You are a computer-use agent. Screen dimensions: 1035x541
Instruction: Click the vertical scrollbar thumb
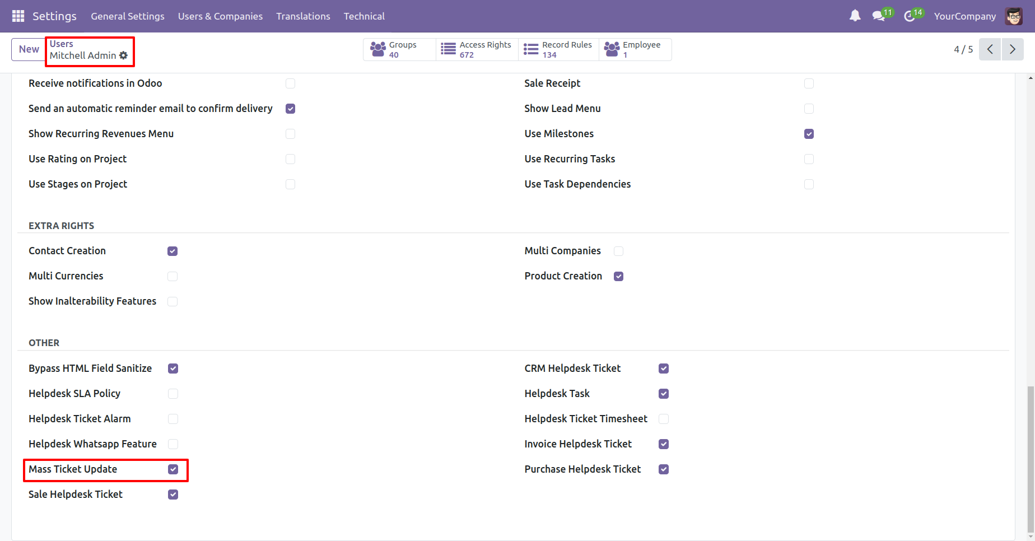[x=1031, y=459]
